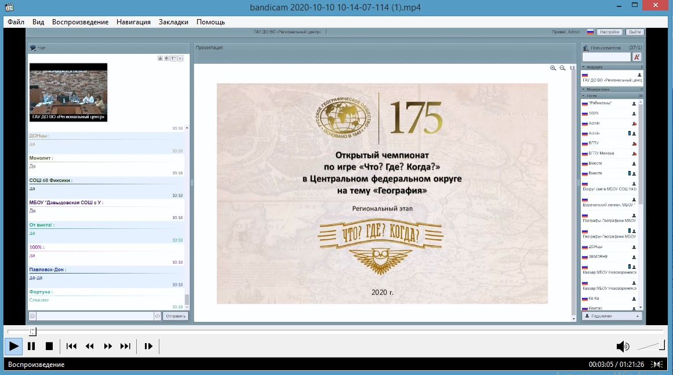Collapse the Гости group
The width and height of the screenshot is (673, 375).
(x=584, y=96)
